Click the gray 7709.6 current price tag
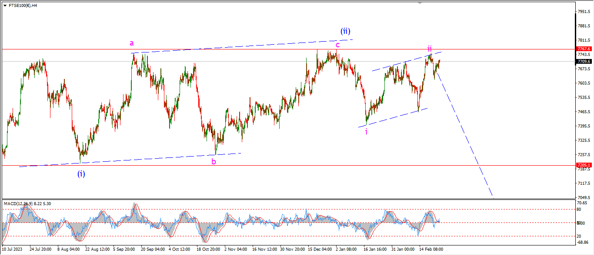 pos(584,61)
